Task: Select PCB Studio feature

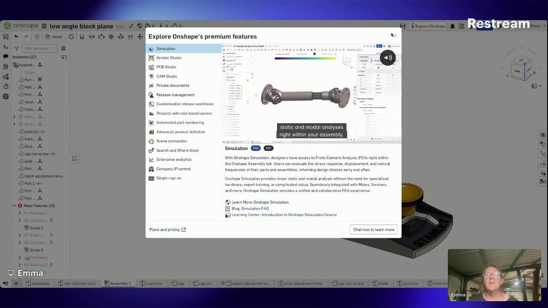Action: click(x=183, y=67)
